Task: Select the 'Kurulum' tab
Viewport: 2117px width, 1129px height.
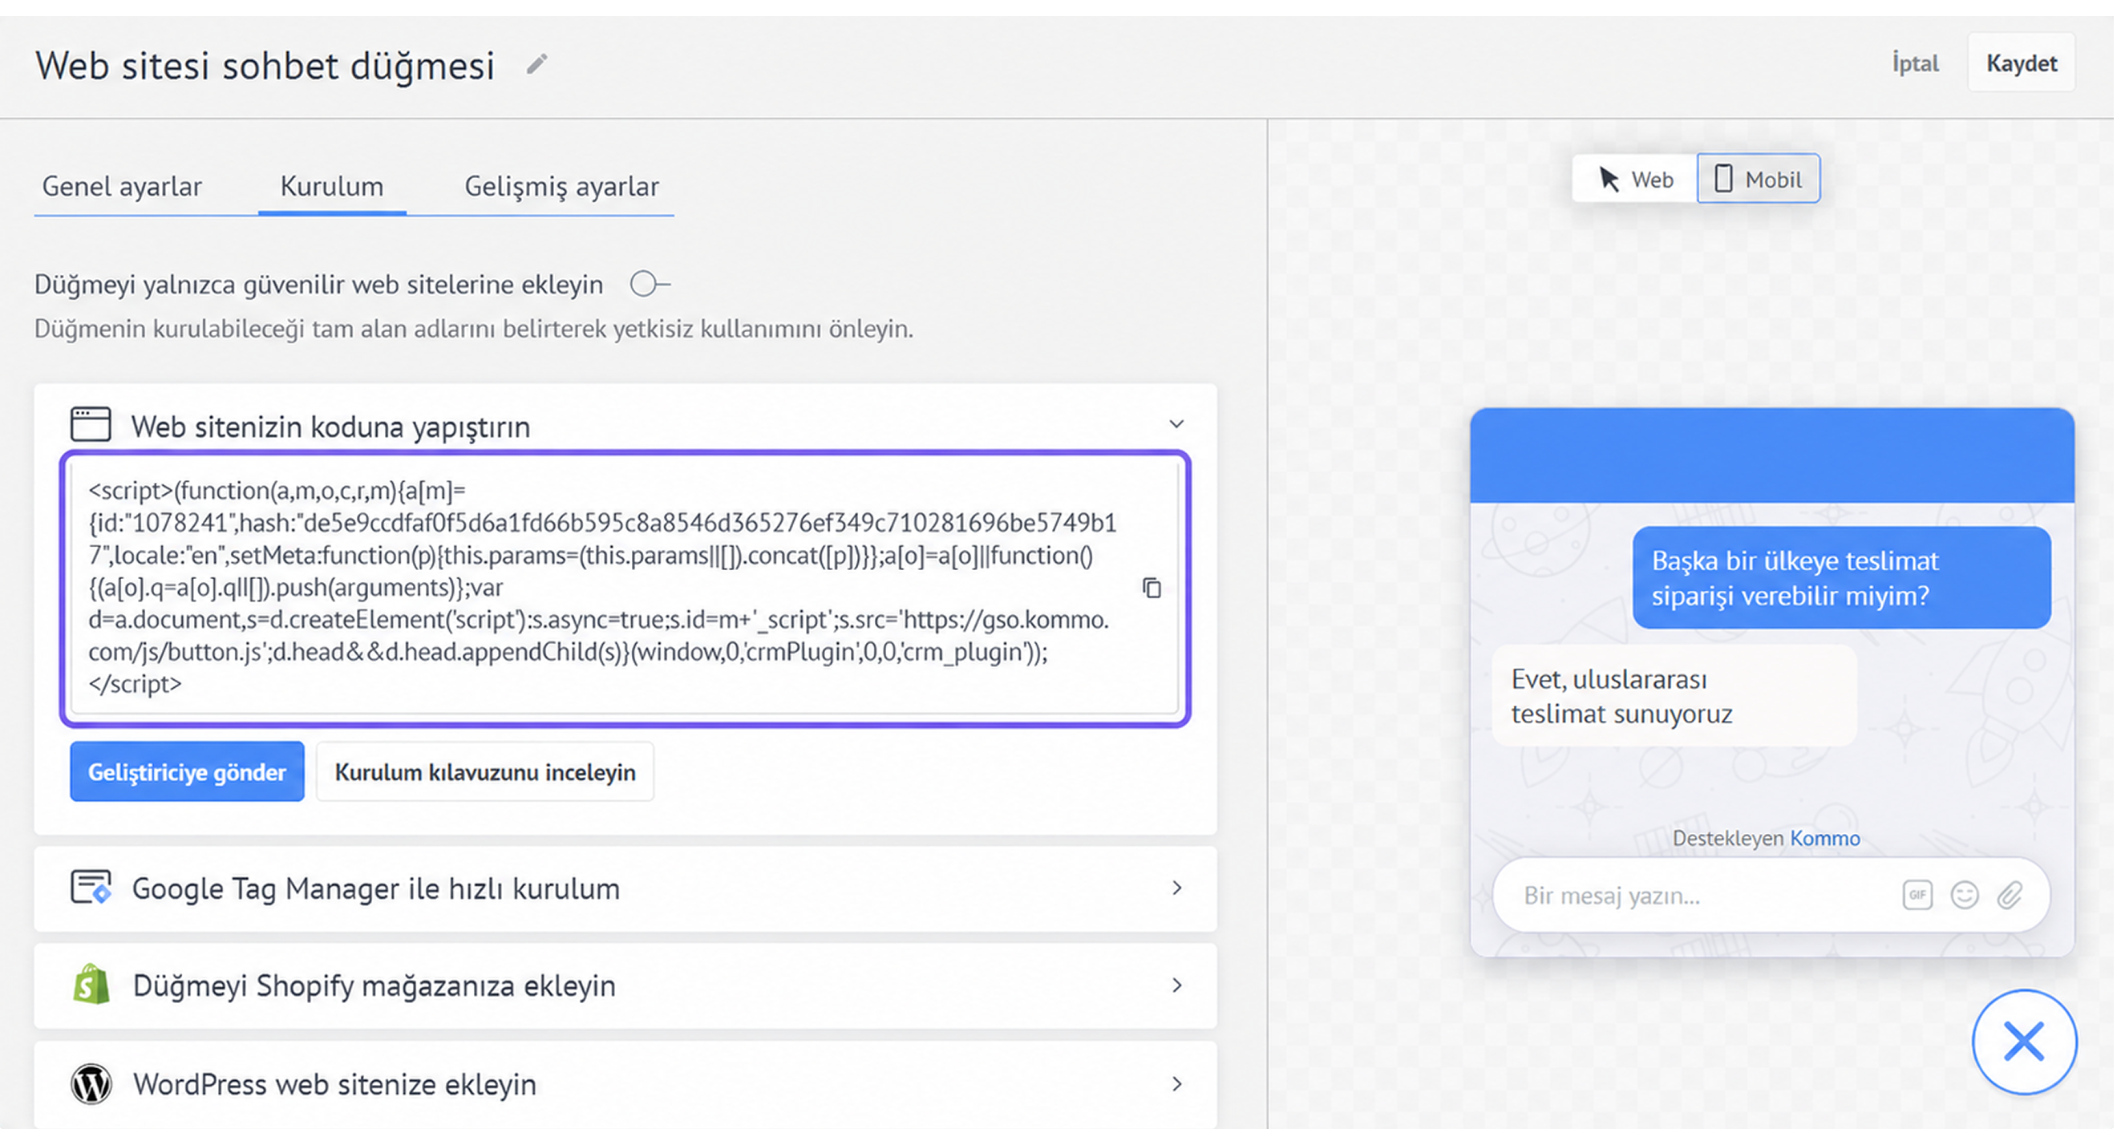Action: (332, 187)
